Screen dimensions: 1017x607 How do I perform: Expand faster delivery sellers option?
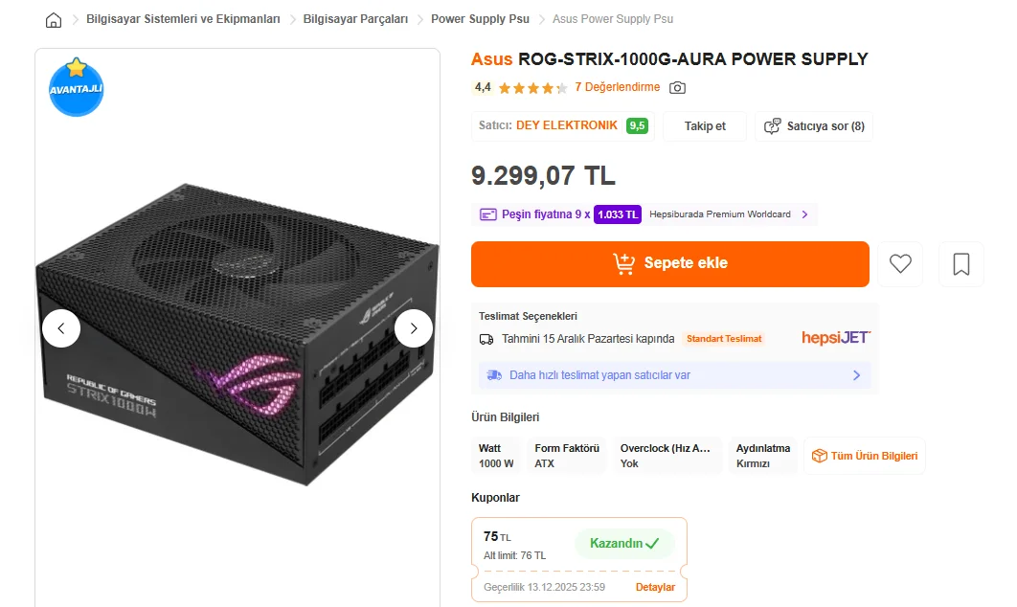point(856,375)
